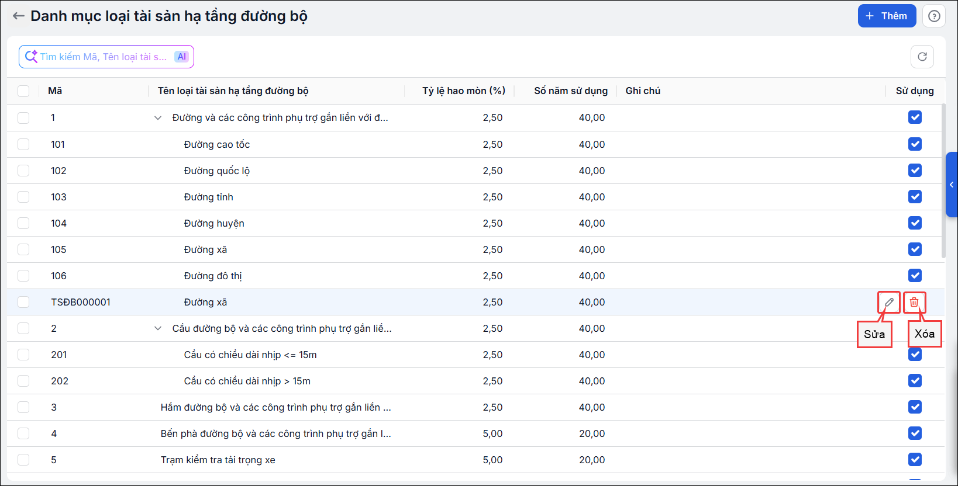958x486 pixels.
Task: Select Hầm đường bộ và các công trình row
Action: tap(476, 407)
